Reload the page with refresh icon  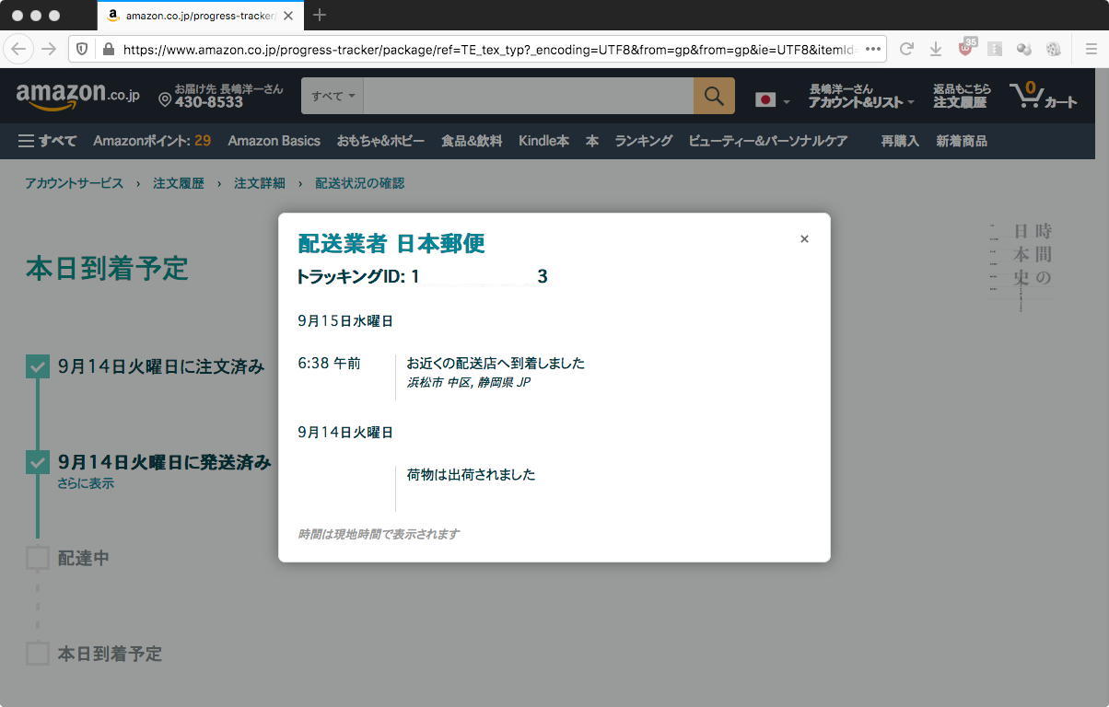pyautogui.click(x=906, y=49)
